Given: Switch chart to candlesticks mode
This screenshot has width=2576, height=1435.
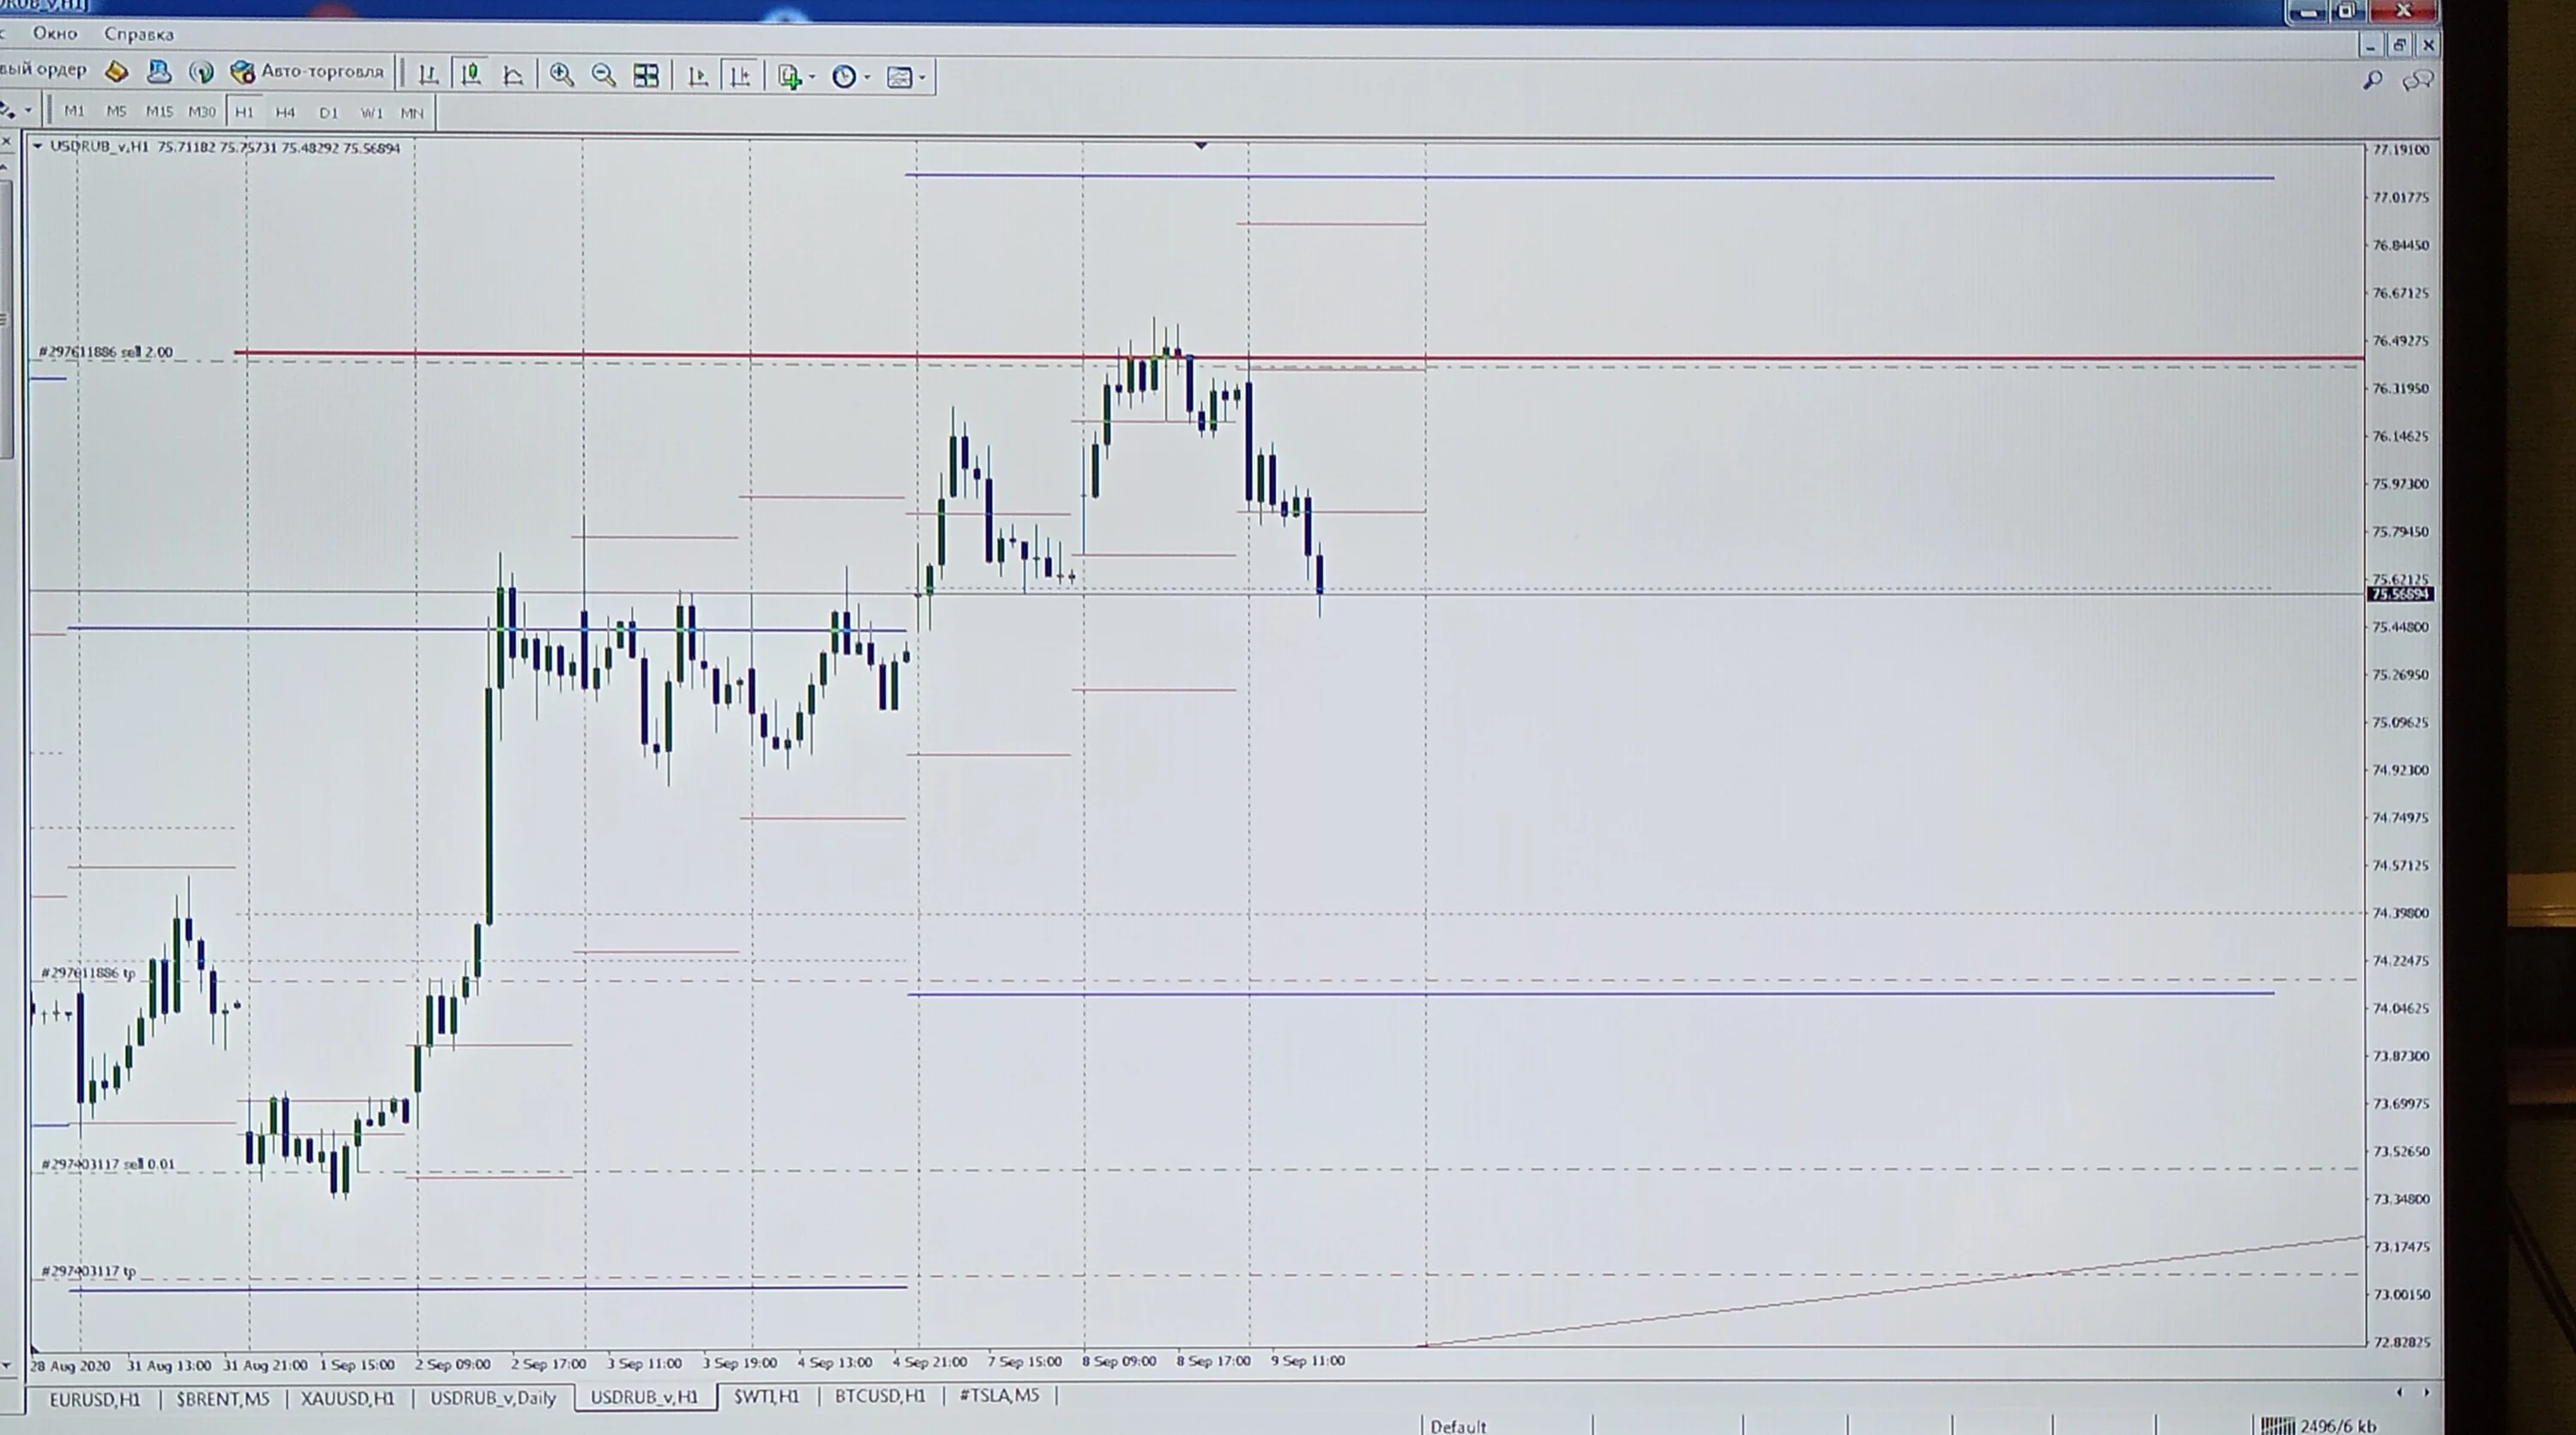Looking at the screenshot, I should pos(471,75).
